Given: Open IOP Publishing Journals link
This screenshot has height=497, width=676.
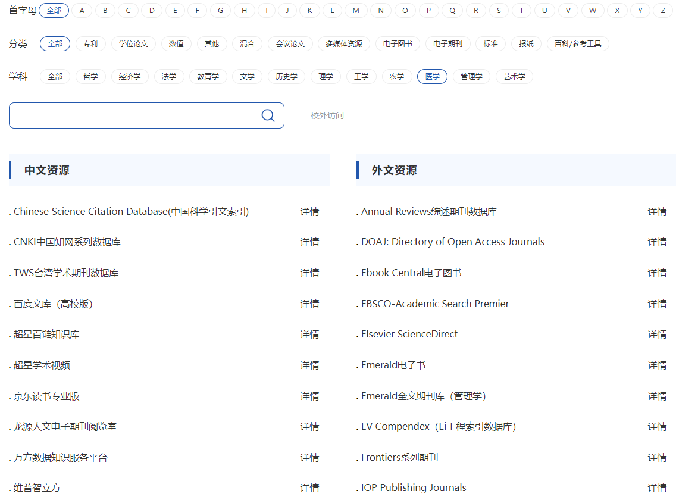Looking at the screenshot, I should (x=414, y=487).
